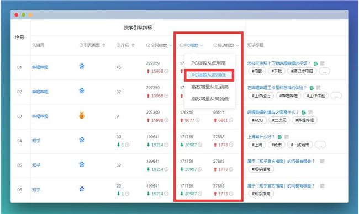The height and width of the screenshot is (214, 359).
Task: Choose 指数增量从低到高 from the menu
Action: tap(210, 87)
